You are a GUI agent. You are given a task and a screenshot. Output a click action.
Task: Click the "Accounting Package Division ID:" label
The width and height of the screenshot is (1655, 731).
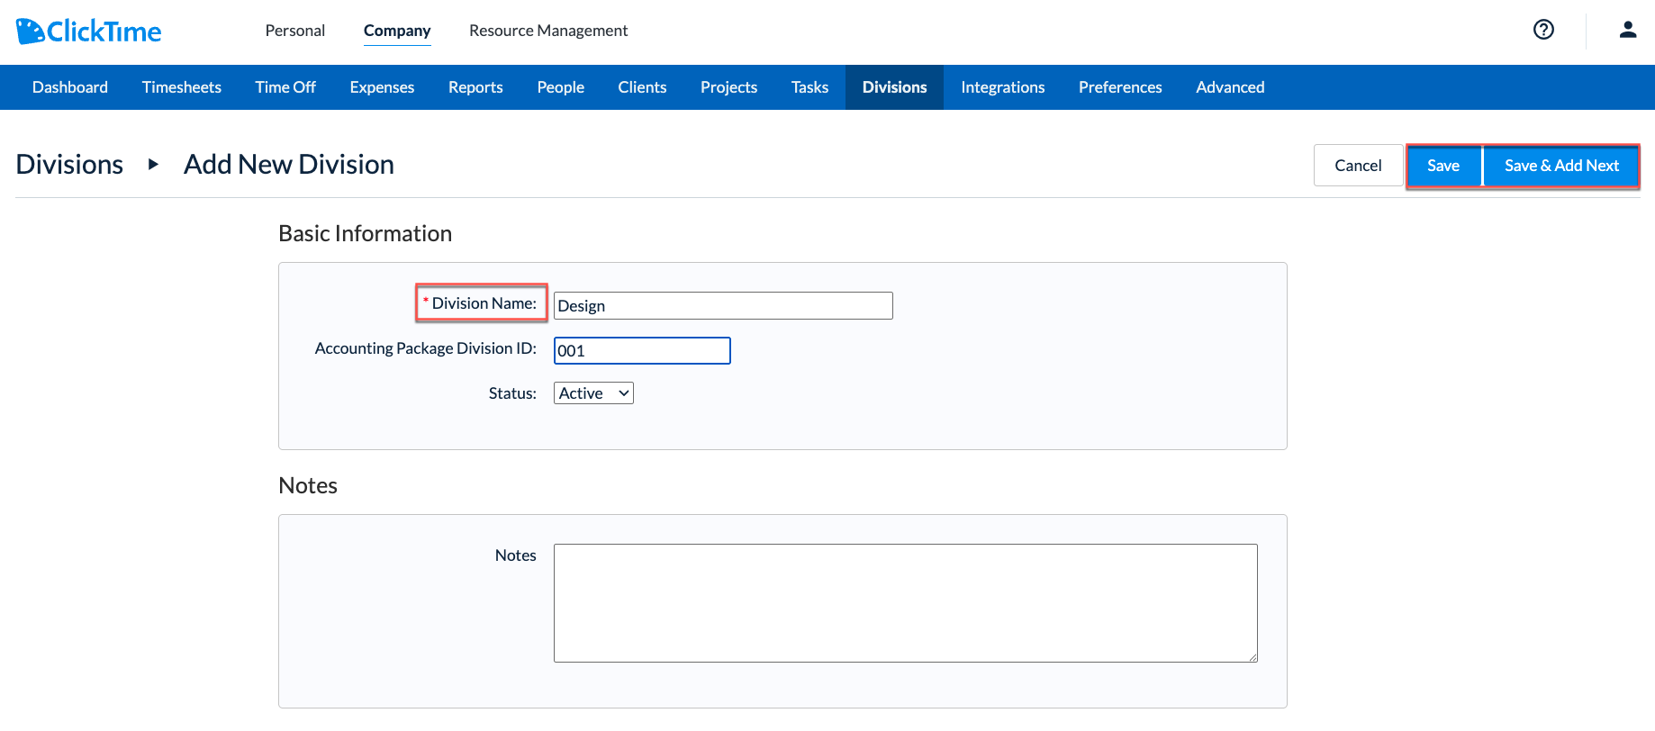[x=426, y=348]
